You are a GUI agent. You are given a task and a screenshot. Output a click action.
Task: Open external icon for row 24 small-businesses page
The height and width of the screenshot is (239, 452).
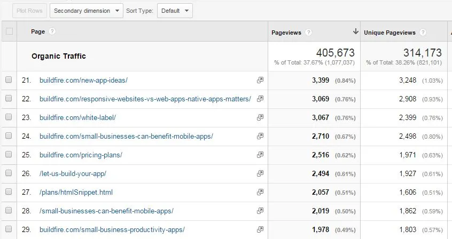click(260, 136)
